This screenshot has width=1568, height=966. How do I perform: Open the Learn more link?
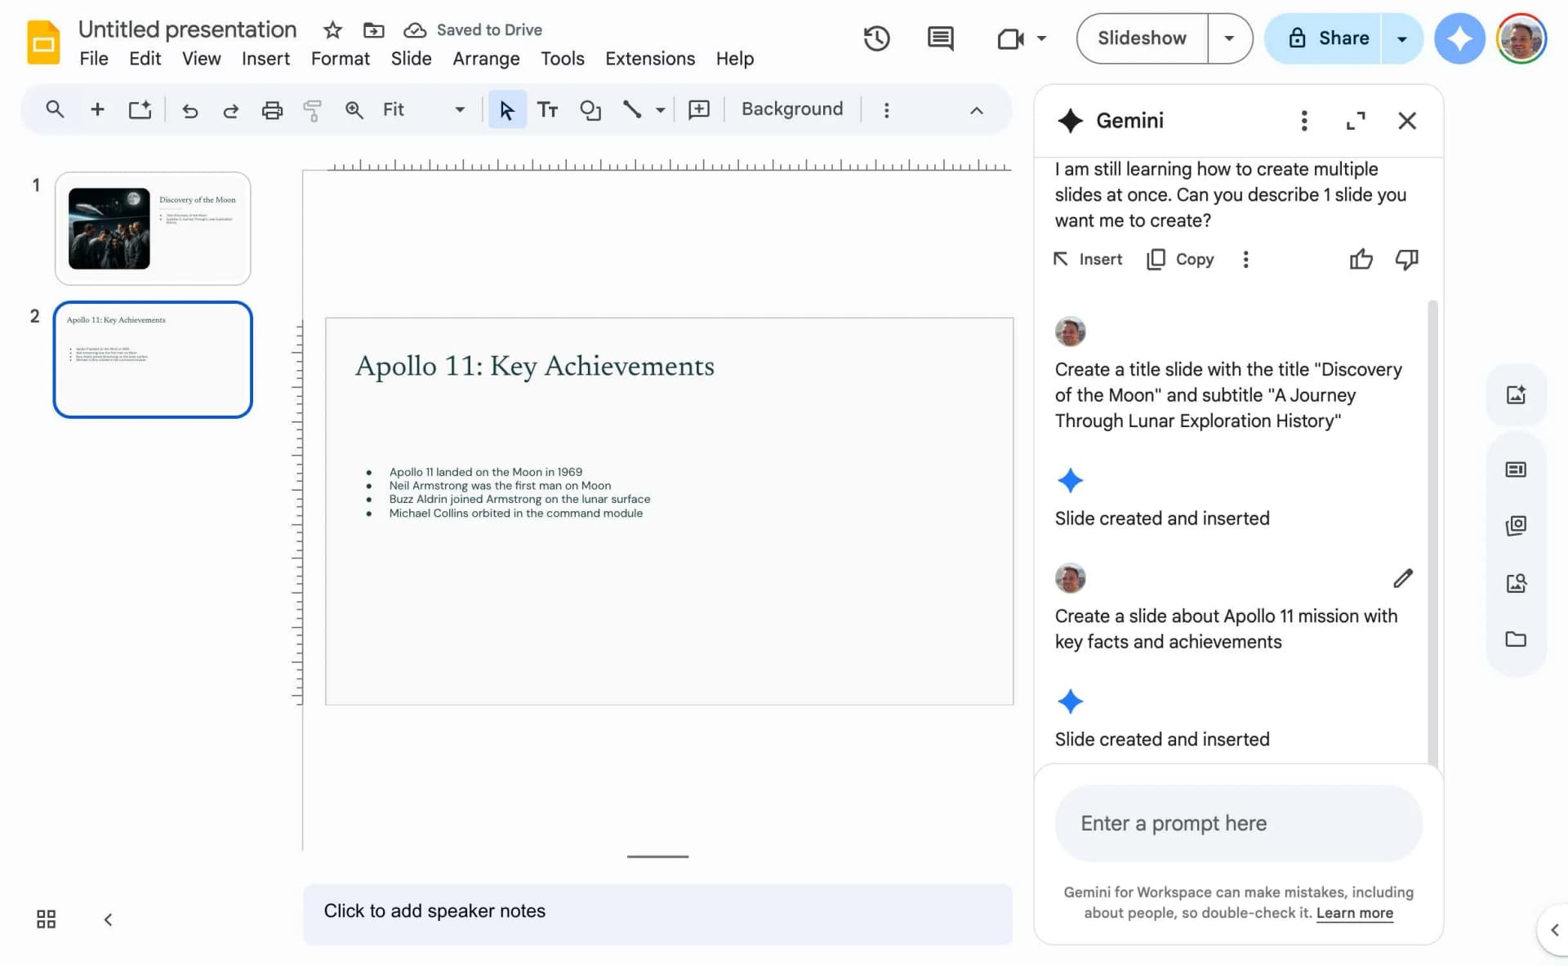(x=1354, y=913)
